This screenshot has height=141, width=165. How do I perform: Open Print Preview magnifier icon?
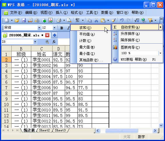coord(69,20)
